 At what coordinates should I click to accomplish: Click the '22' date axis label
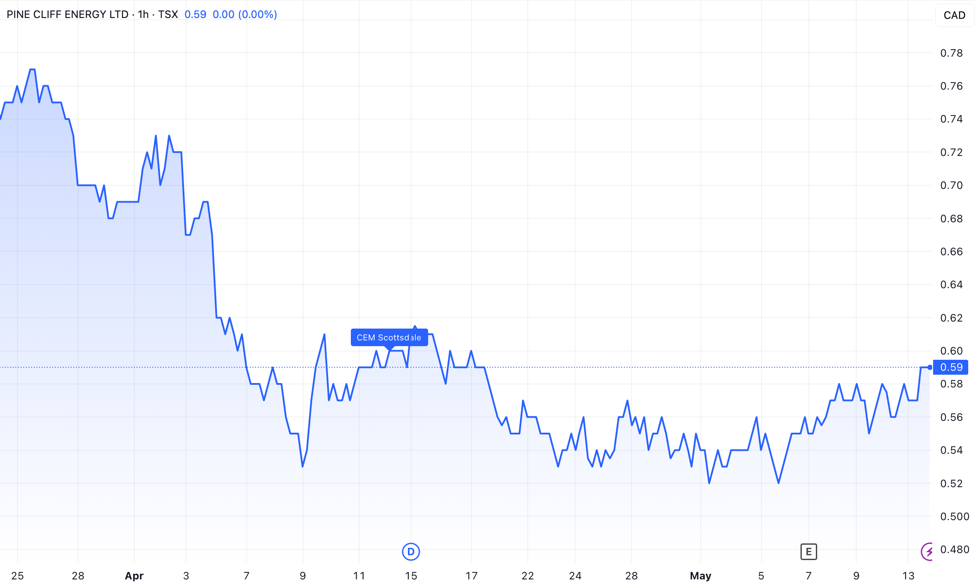[x=528, y=576]
